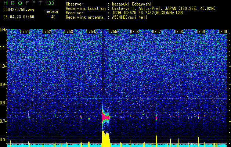The height and width of the screenshot is (147, 231).
Task: Click the Receiving Location label
Action: click(x=86, y=8)
